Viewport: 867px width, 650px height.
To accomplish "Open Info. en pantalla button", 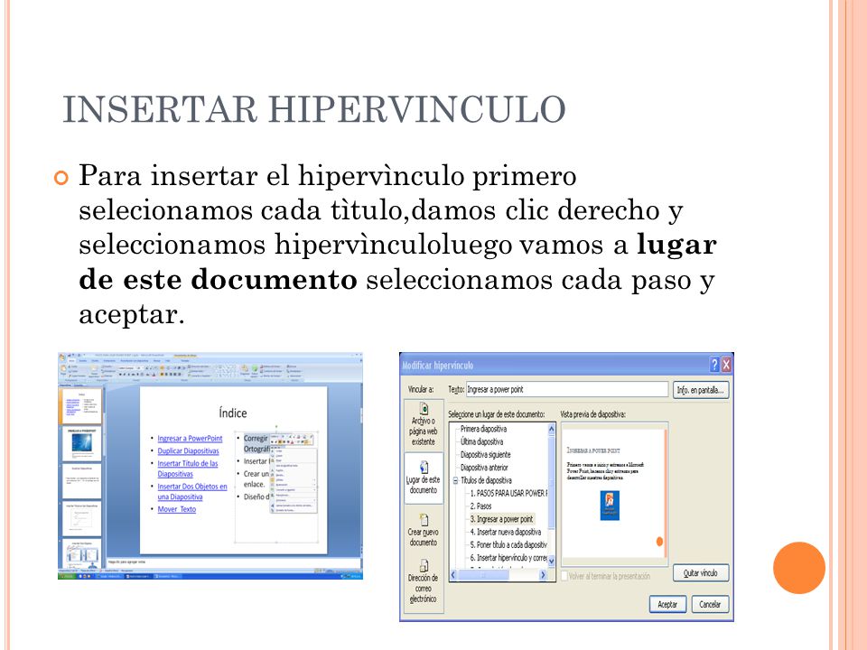I will (x=701, y=390).
